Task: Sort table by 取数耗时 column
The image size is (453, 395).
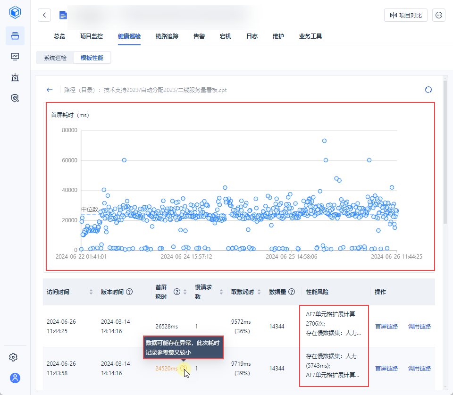Action: [258, 292]
